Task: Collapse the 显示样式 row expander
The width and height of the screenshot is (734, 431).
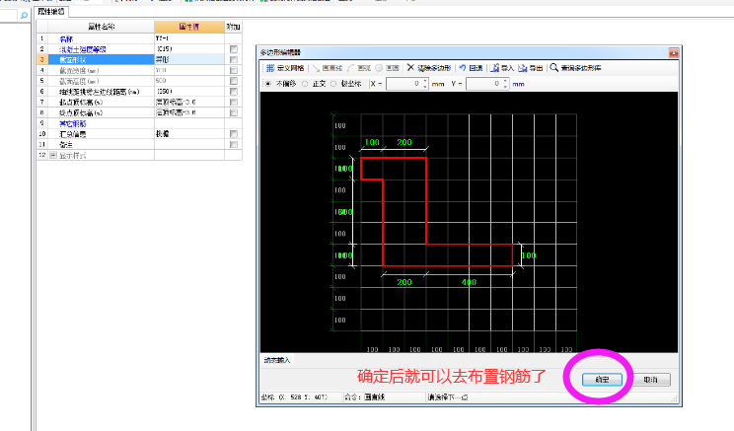Action: [x=53, y=155]
